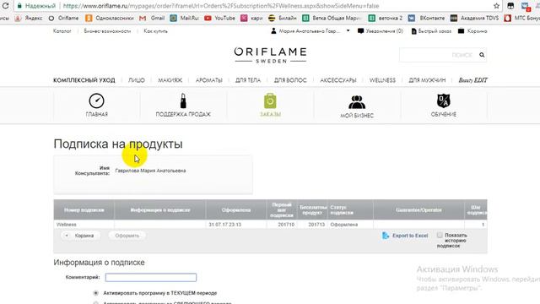Open the Wellness menu

(x=382, y=80)
